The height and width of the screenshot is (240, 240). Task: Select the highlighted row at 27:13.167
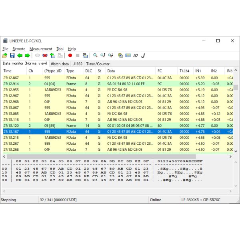pyautogui.click(x=118, y=132)
